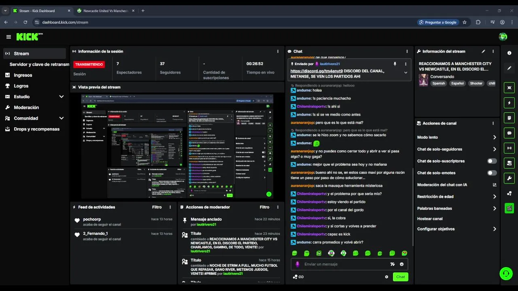Enable Chat de solo-emotes toggle
Image resolution: width=518 pixels, height=291 pixels.
coord(492,173)
